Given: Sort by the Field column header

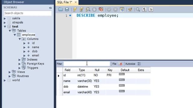Looking at the screenshot, I should 70,70.
